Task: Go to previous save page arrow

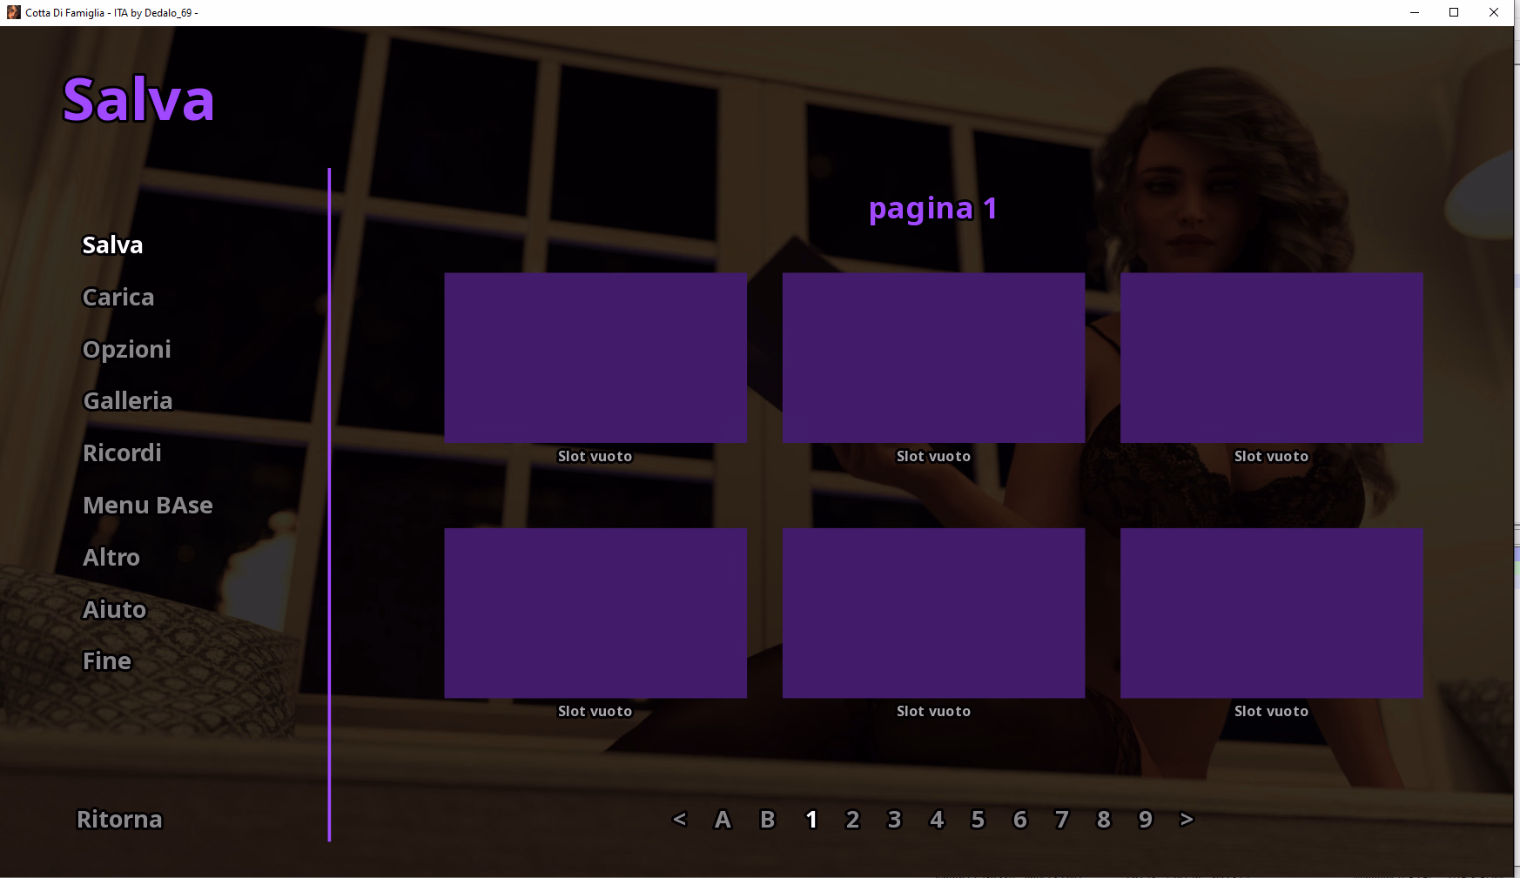Action: point(680,820)
